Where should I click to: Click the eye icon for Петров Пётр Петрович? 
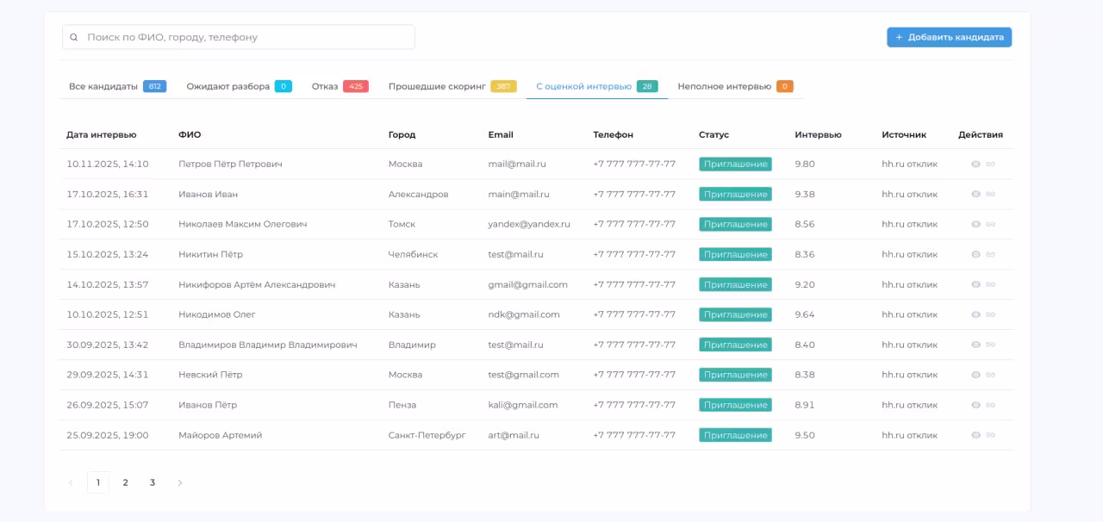975,164
